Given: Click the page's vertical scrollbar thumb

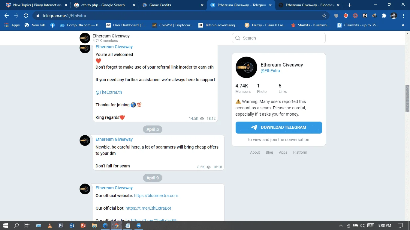Looking at the screenshot, I should (x=407, y=99).
